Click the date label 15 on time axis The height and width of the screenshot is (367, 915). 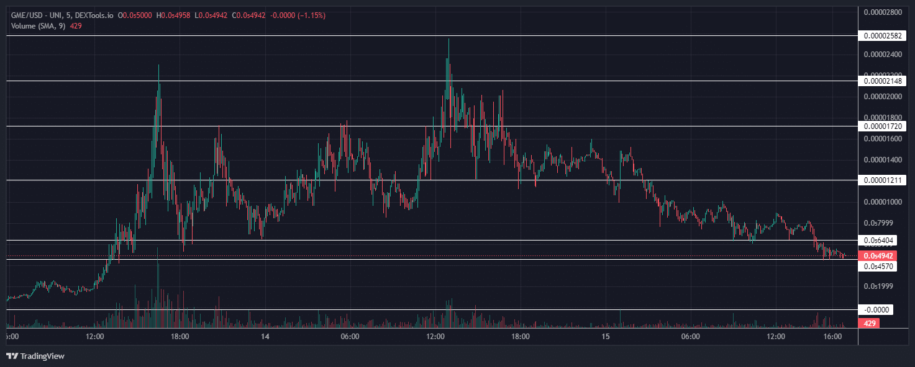(606, 337)
